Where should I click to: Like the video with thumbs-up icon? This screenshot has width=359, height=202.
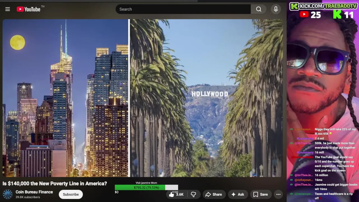(176, 194)
